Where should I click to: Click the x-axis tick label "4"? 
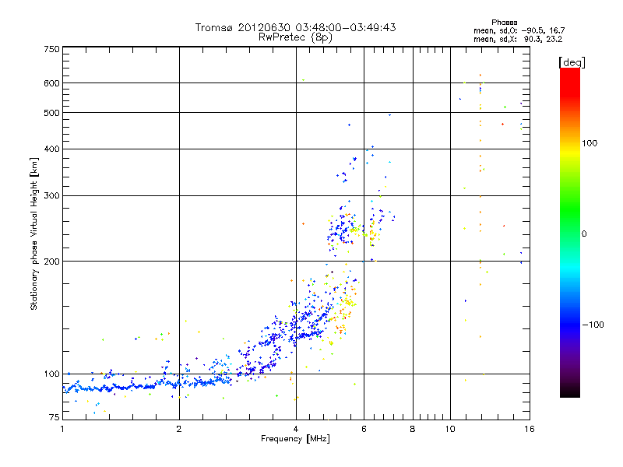pyautogui.click(x=296, y=429)
